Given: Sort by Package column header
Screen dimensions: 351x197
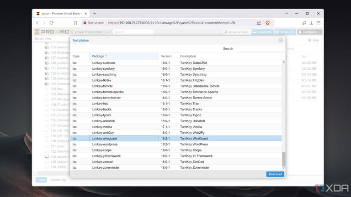Looking at the screenshot, I should tap(124, 56).
